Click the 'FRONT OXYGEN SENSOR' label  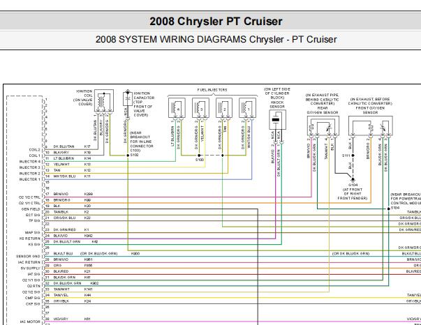(x=370, y=110)
